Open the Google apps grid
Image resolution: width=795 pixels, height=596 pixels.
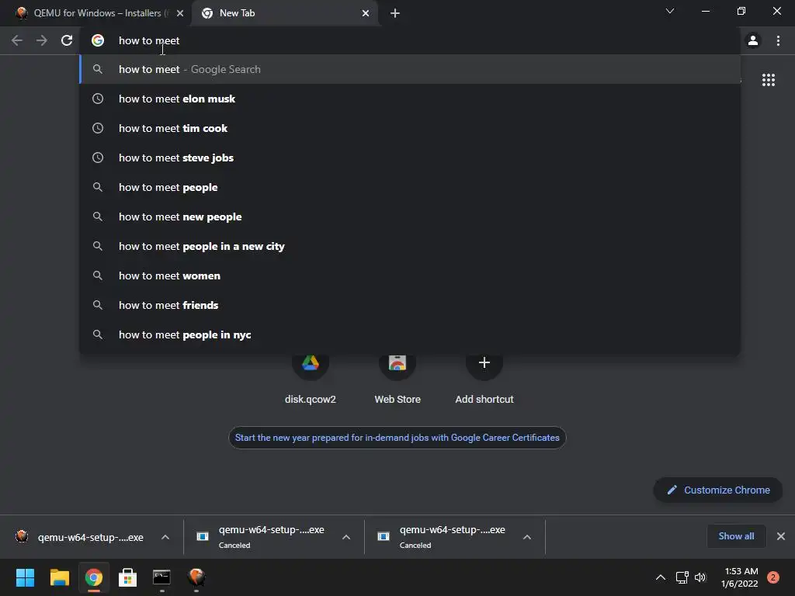tap(768, 80)
